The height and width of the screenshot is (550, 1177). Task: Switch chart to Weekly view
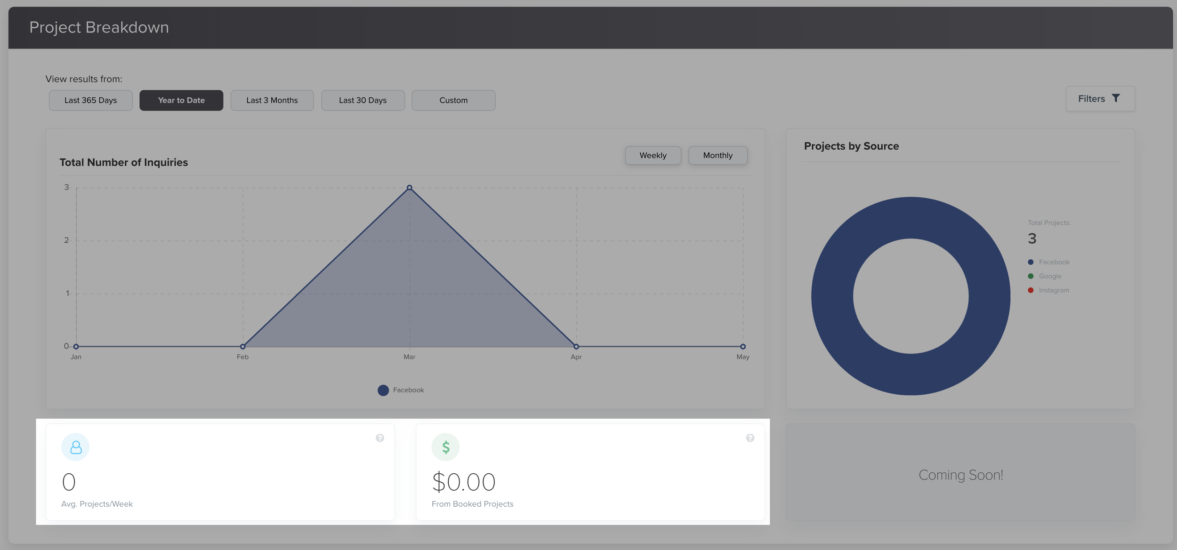[653, 155]
